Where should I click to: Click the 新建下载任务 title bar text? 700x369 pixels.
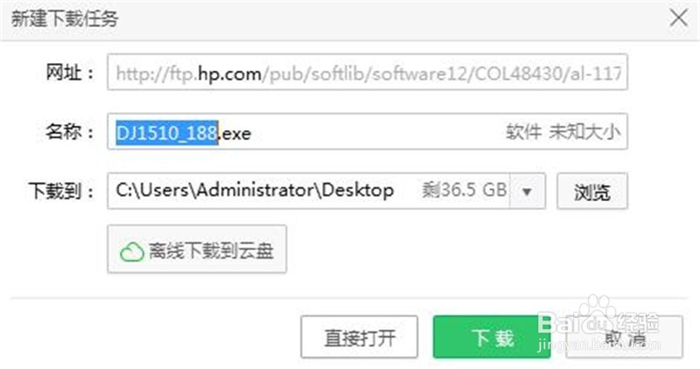pyautogui.click(x=64, y=18)
